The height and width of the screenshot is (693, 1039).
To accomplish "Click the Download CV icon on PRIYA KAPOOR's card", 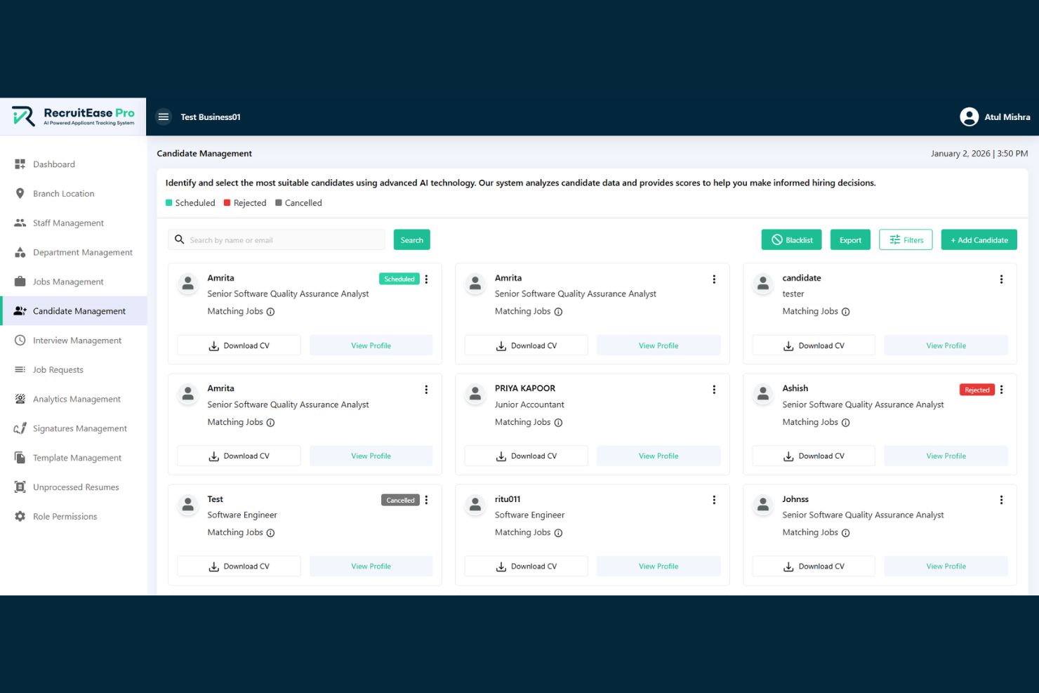I will point(501,455).
